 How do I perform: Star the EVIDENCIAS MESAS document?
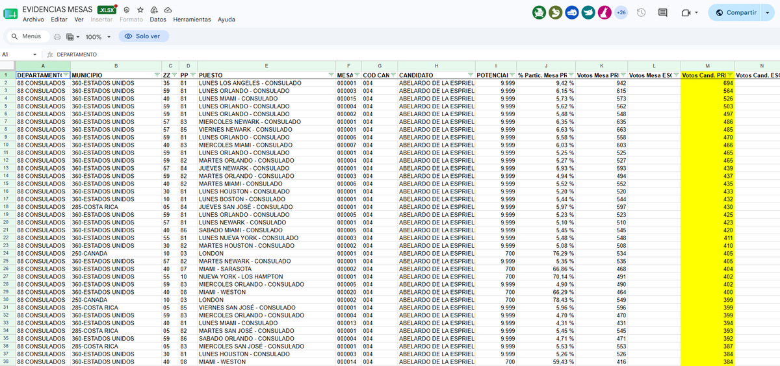click(140, 10)
